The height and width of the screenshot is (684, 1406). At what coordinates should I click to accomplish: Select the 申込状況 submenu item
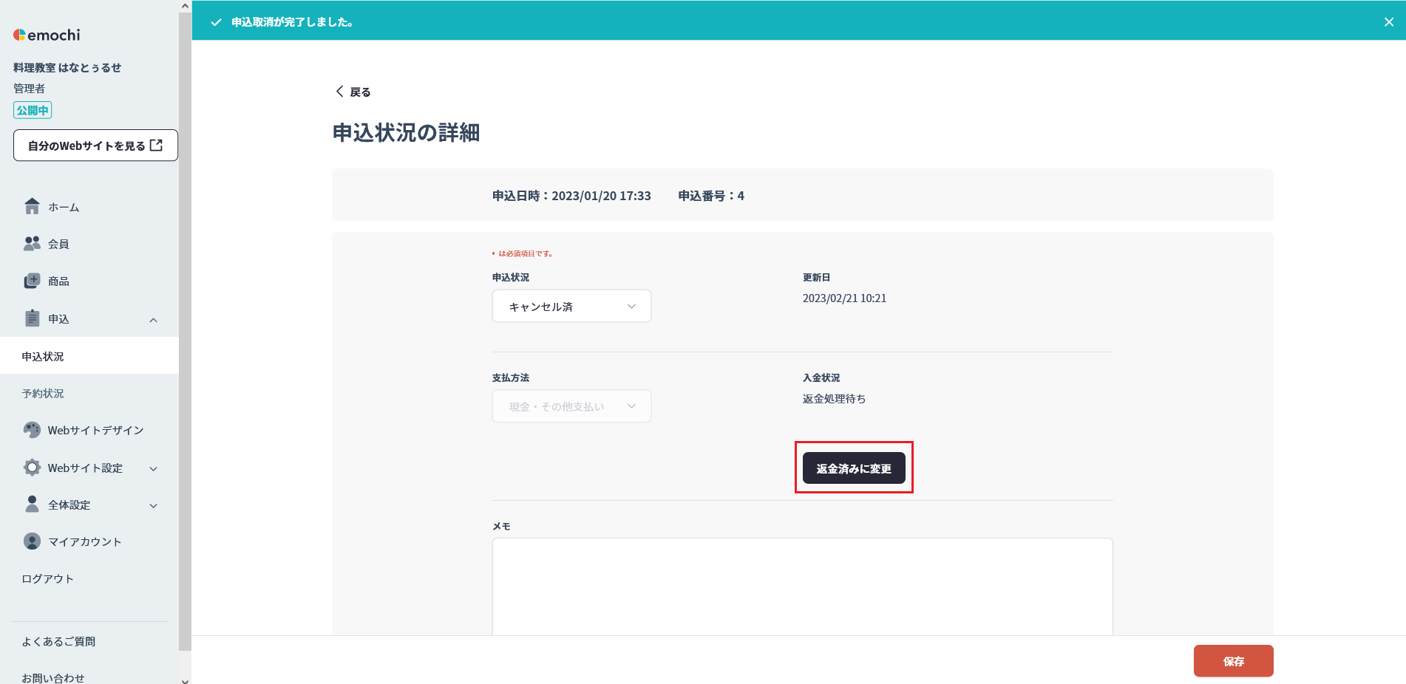89,356
